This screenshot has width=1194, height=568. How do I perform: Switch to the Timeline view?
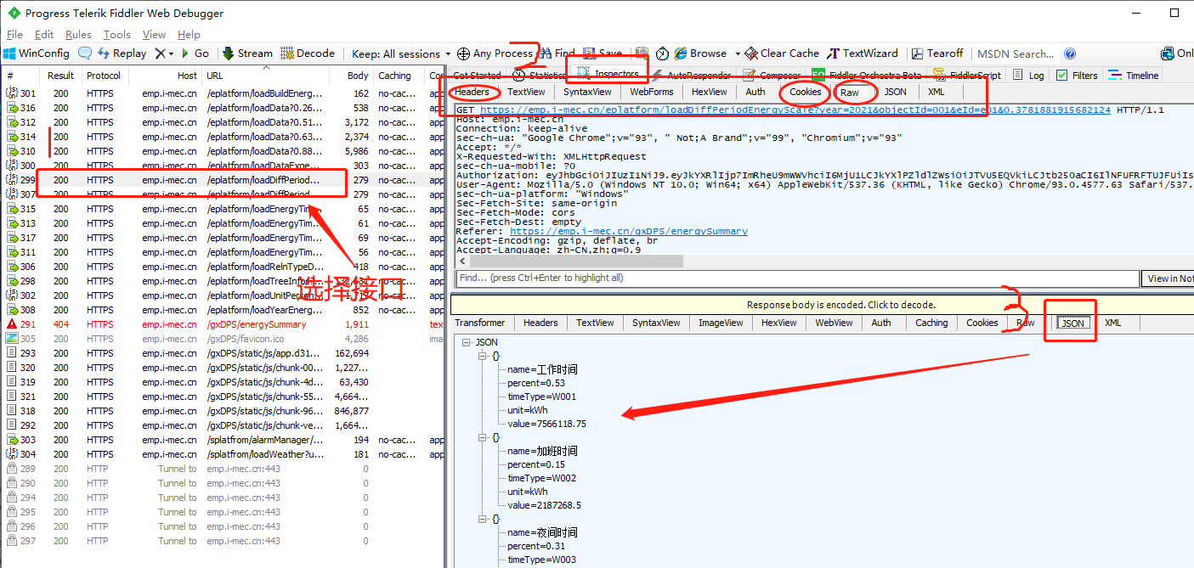pos(1135,75)
